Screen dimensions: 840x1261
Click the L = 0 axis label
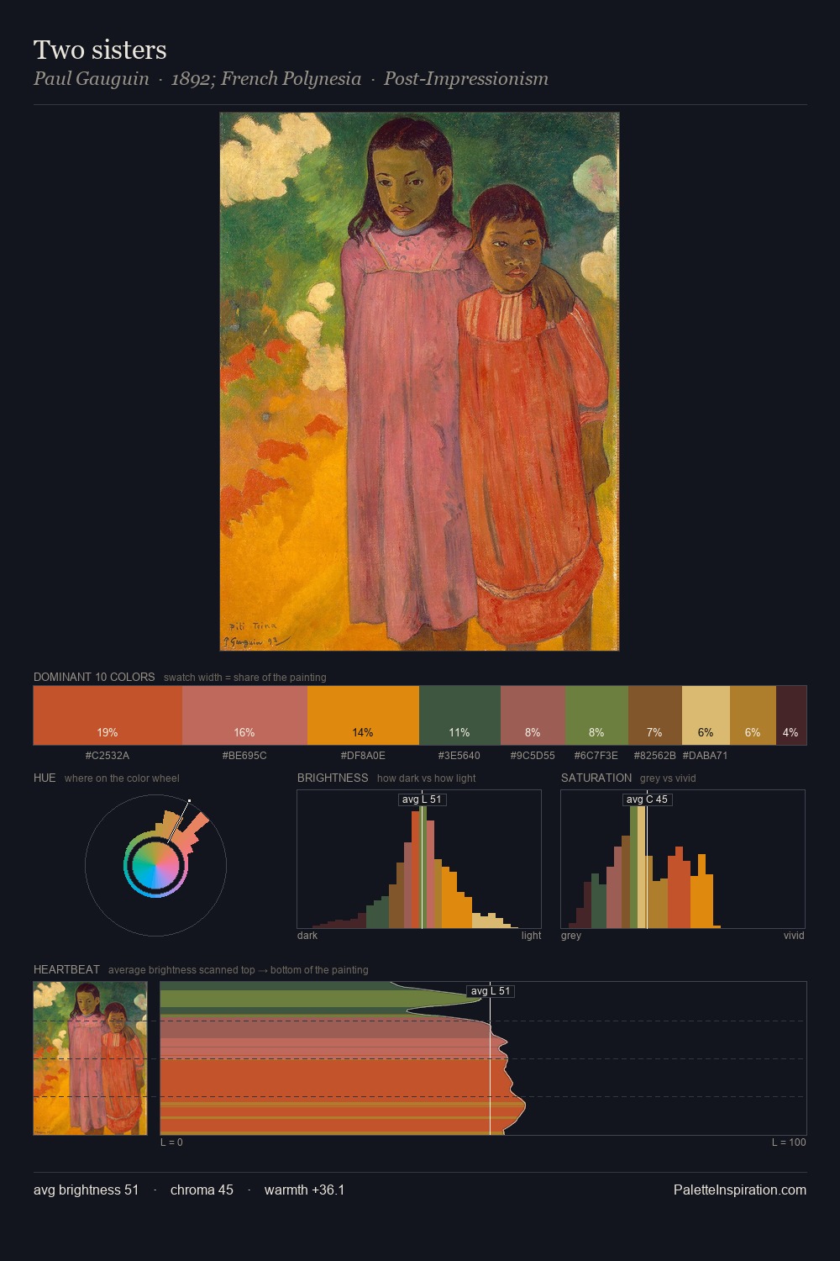tap(171, 1142)
